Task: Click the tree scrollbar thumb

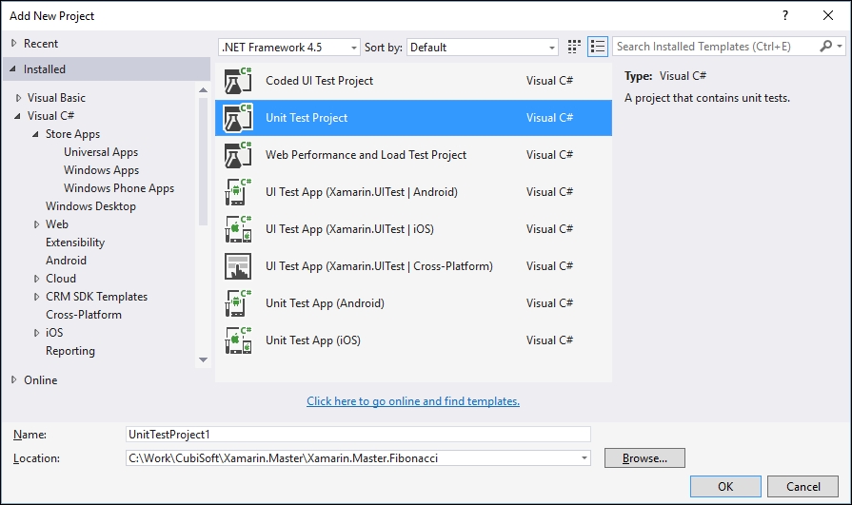Action: click(x=203, y=162)
